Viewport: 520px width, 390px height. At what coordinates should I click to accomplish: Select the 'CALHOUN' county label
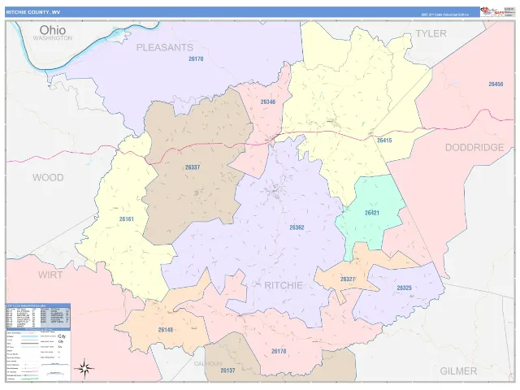click(x=208, y=364)
